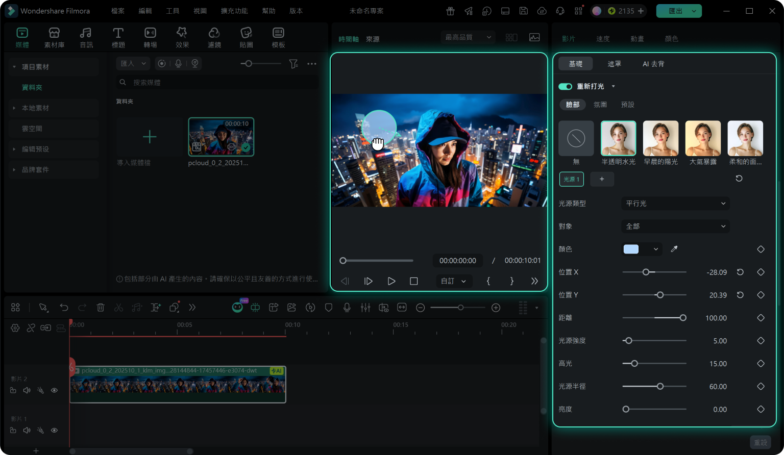Open the audio mixer icon in timeline toolbar
The image size is (784, 455).
point(365,308)
